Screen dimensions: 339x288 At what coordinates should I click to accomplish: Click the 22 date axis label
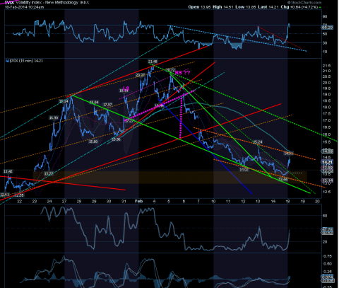(x=20, y=202)
